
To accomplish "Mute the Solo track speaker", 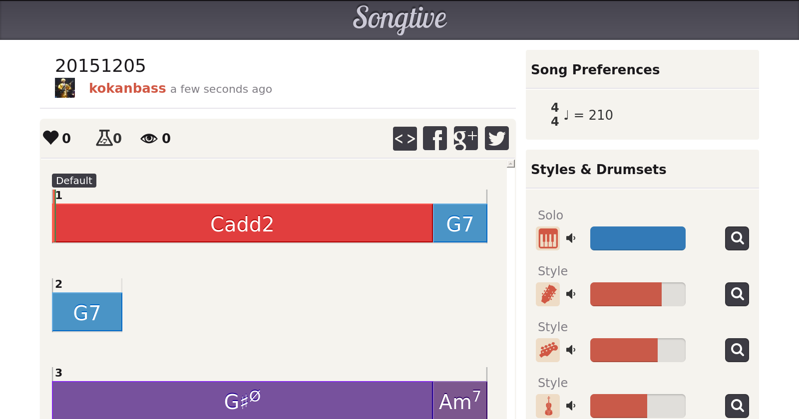I will click(571, 238).
